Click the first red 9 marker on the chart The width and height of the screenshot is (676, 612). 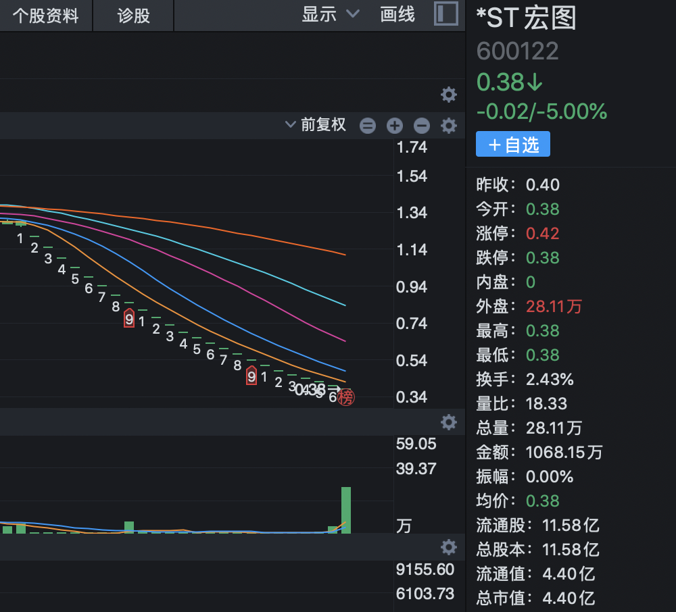coord(129,319)
